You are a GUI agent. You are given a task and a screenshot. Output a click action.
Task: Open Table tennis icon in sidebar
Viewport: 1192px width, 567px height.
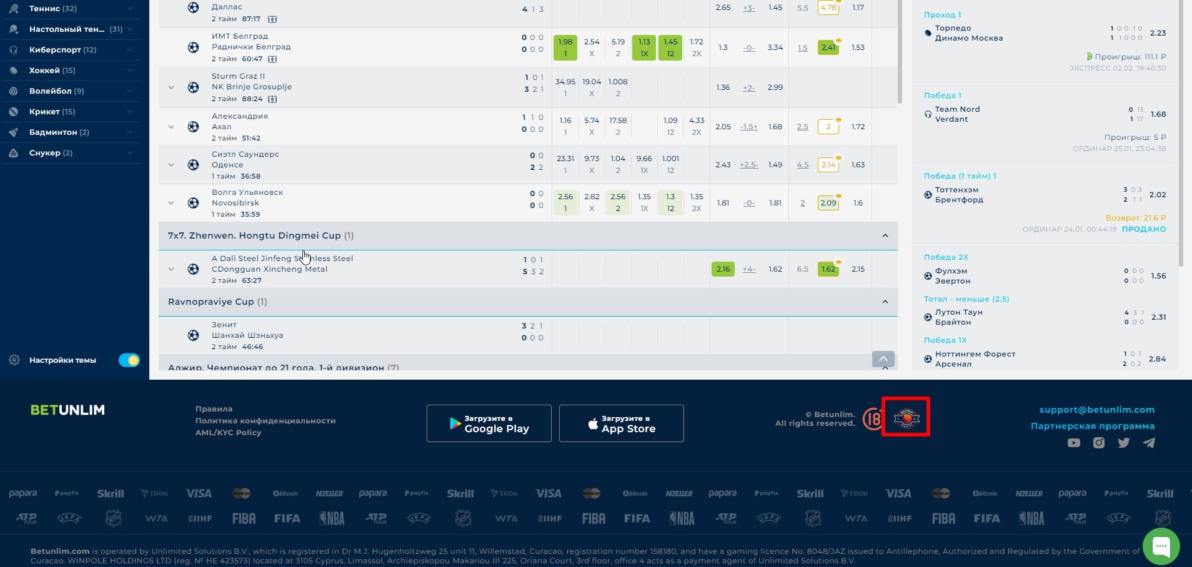click(x=14, y=29)
